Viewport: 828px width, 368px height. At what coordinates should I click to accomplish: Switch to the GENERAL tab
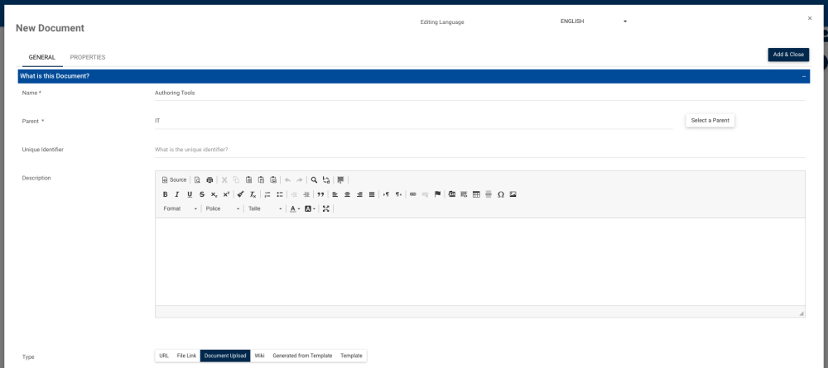click(x=41, y=57)
